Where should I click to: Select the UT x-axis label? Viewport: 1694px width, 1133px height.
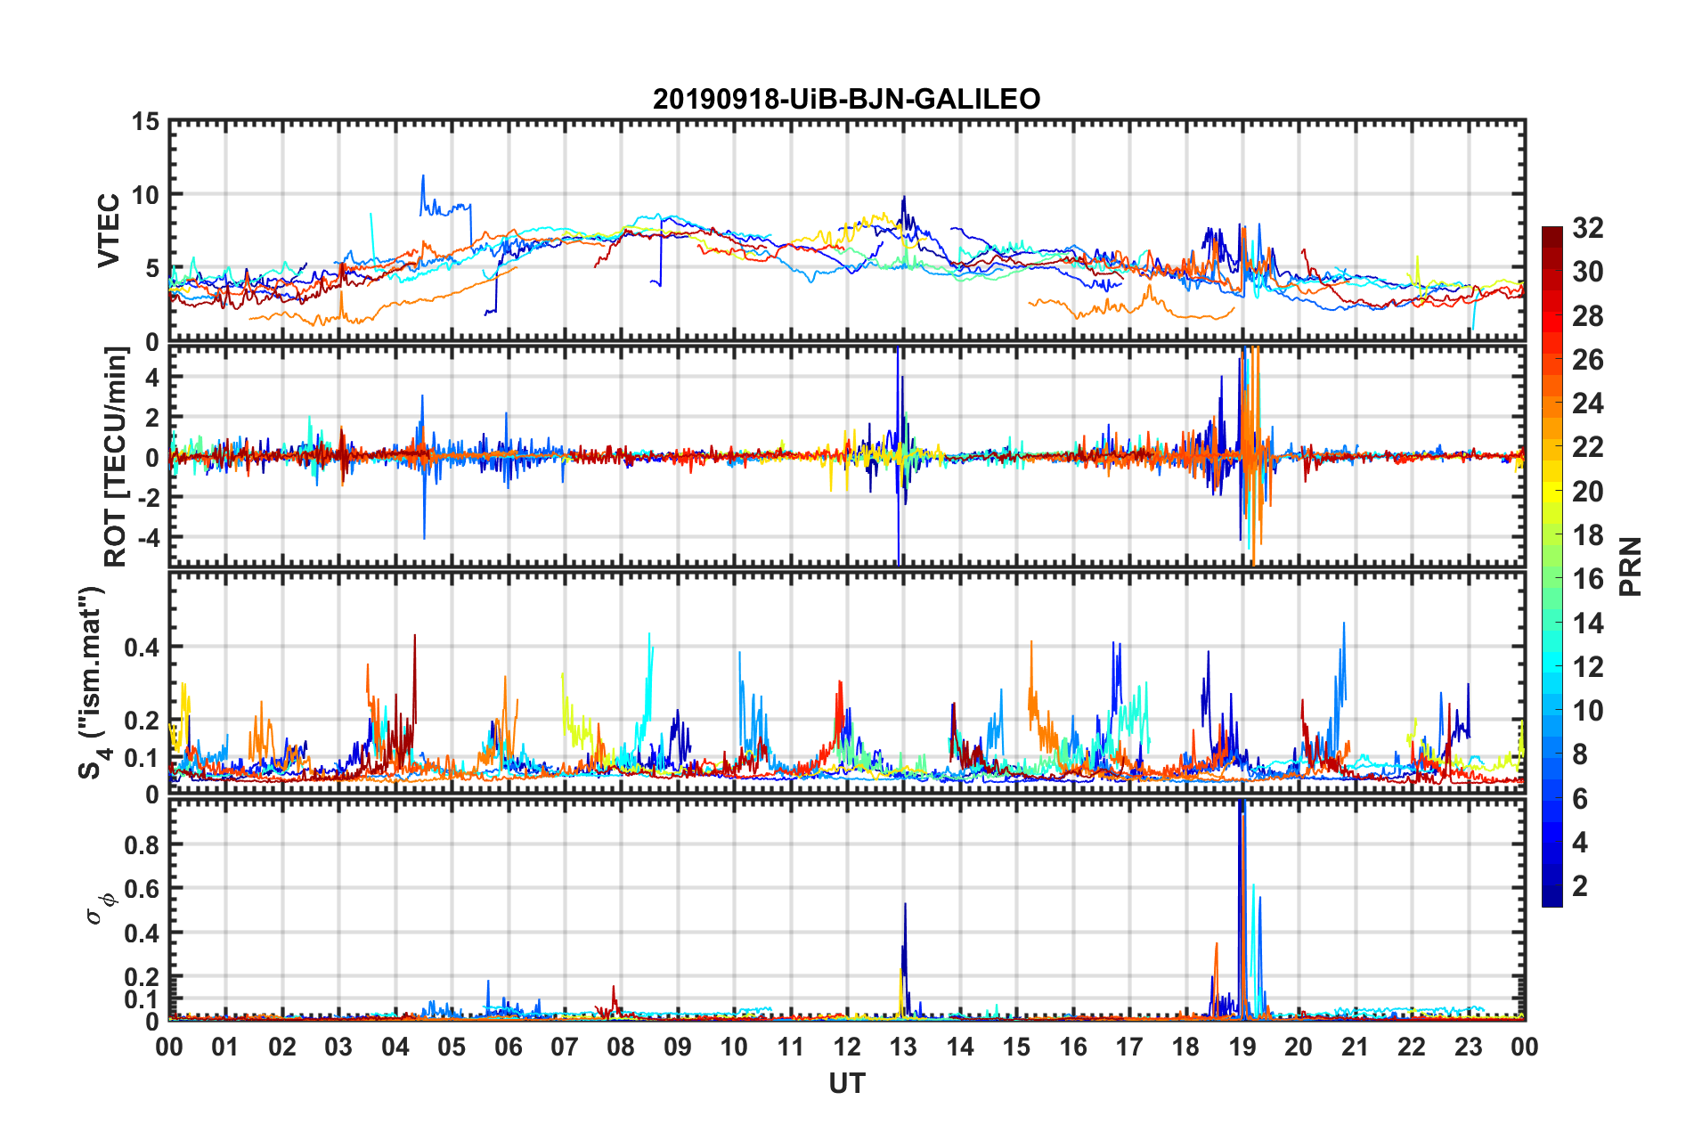point(847,1083)
